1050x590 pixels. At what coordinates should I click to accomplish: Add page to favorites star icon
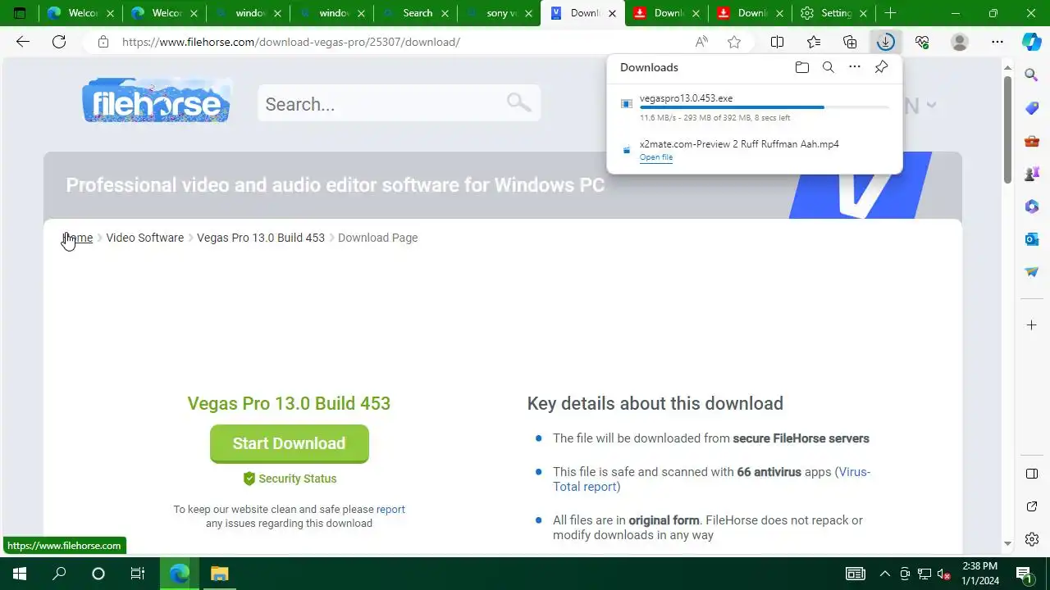734,42
